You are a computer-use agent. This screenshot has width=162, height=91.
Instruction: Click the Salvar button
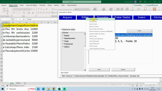point(99,70)
